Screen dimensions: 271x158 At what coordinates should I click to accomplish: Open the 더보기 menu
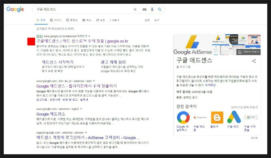click(114, 20)
